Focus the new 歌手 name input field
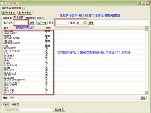Viewport: 151px width, 113px height. (62, 23)
